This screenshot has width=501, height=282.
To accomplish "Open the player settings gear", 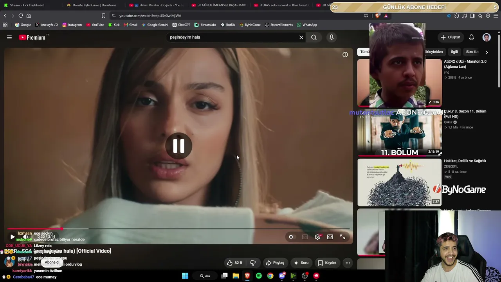I will click(x=318, y=237).
